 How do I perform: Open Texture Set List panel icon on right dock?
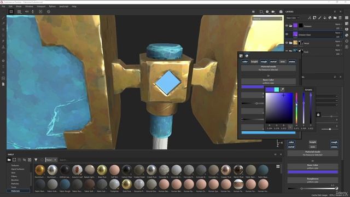[347, 18]
